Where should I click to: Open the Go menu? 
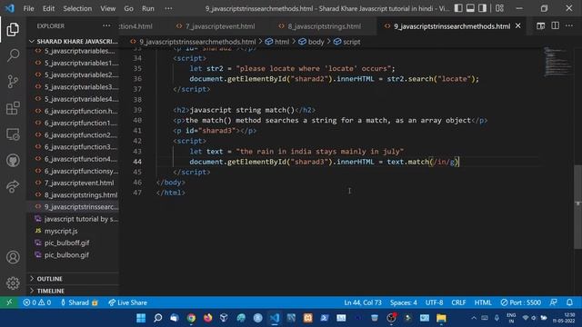128,8
